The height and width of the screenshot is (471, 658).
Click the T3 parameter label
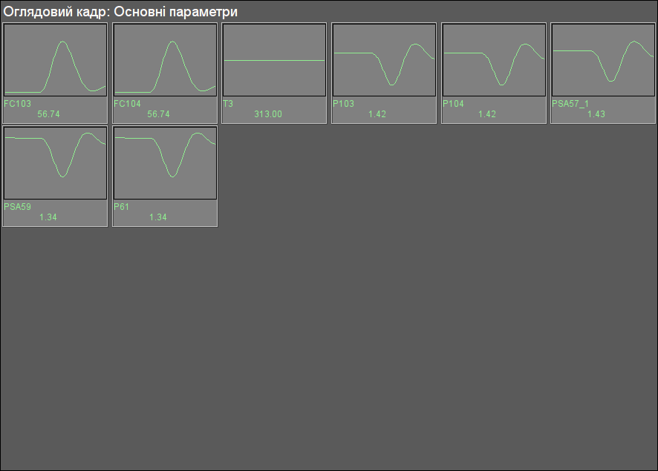(x=228, y=104)
